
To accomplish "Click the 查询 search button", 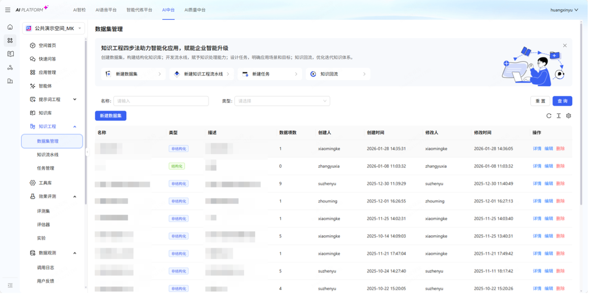I will point(562,101).
